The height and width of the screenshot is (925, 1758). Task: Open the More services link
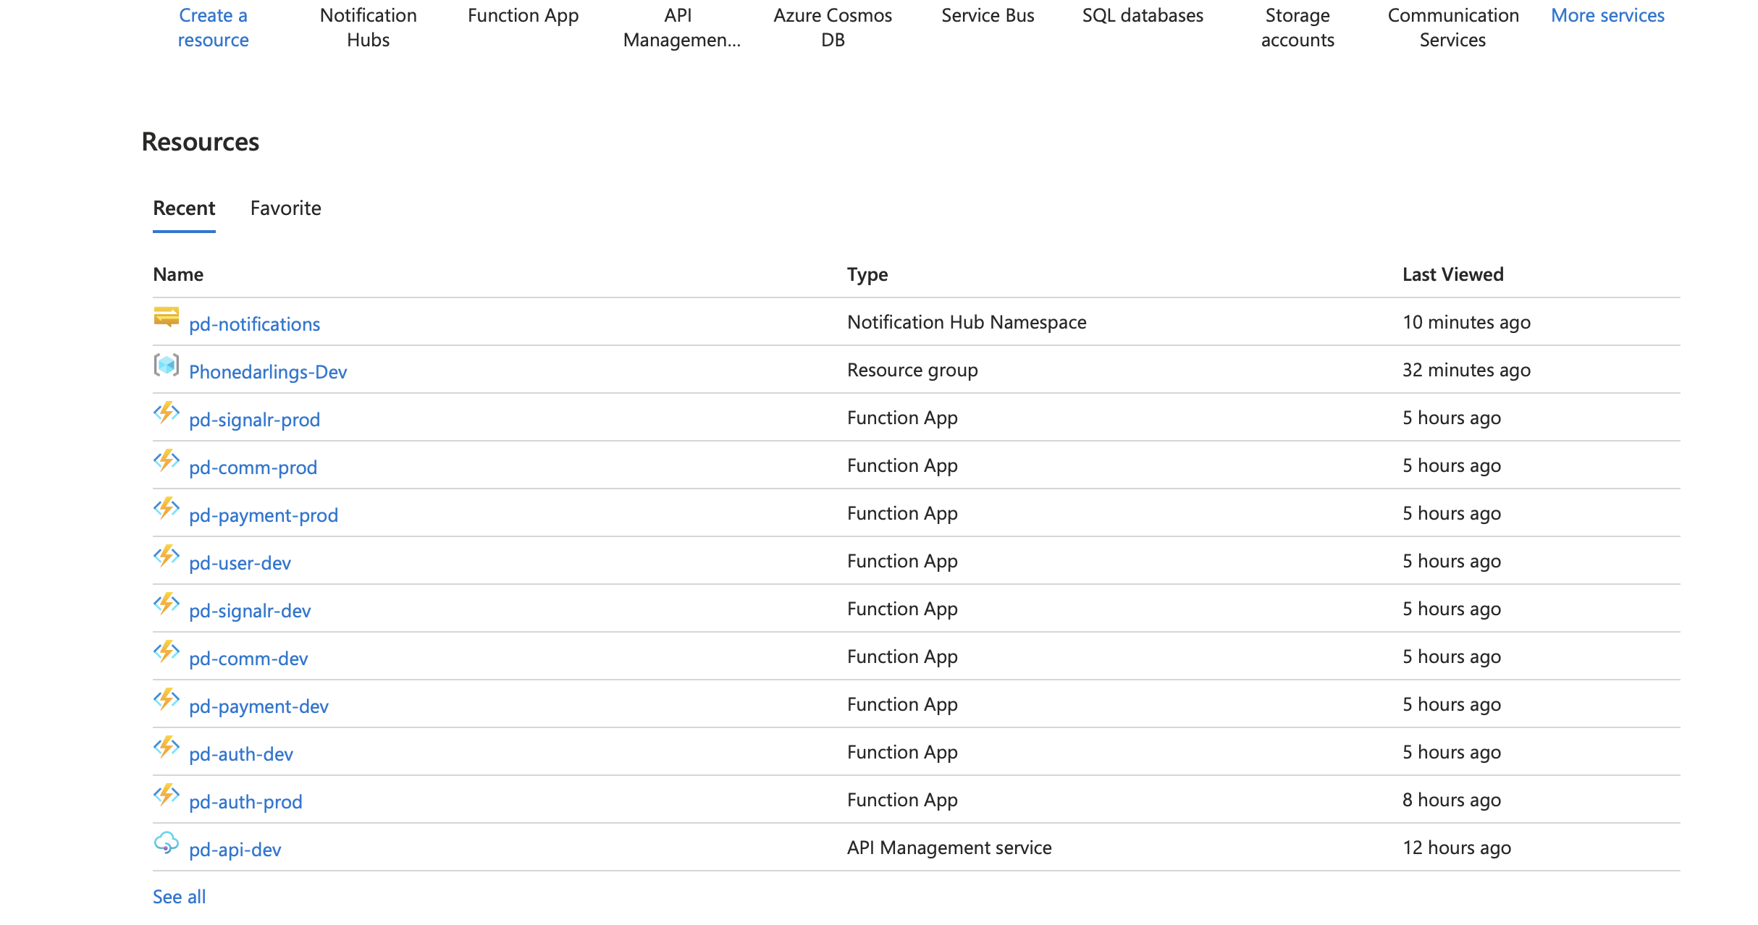point(1607,16)
